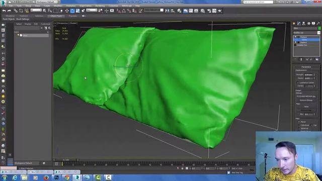Select the Unlink Selection tool

(x=21, y=11)
